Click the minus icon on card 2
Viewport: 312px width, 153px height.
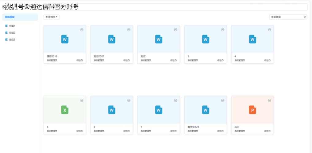click(x=129, y=100)
